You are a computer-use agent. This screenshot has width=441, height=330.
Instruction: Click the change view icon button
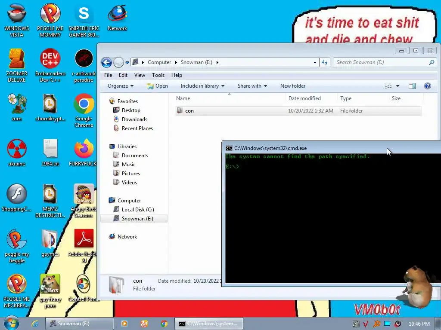[x=388, y=86]
